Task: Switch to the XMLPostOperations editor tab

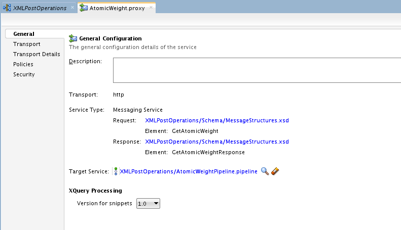Action: (40, 8)
